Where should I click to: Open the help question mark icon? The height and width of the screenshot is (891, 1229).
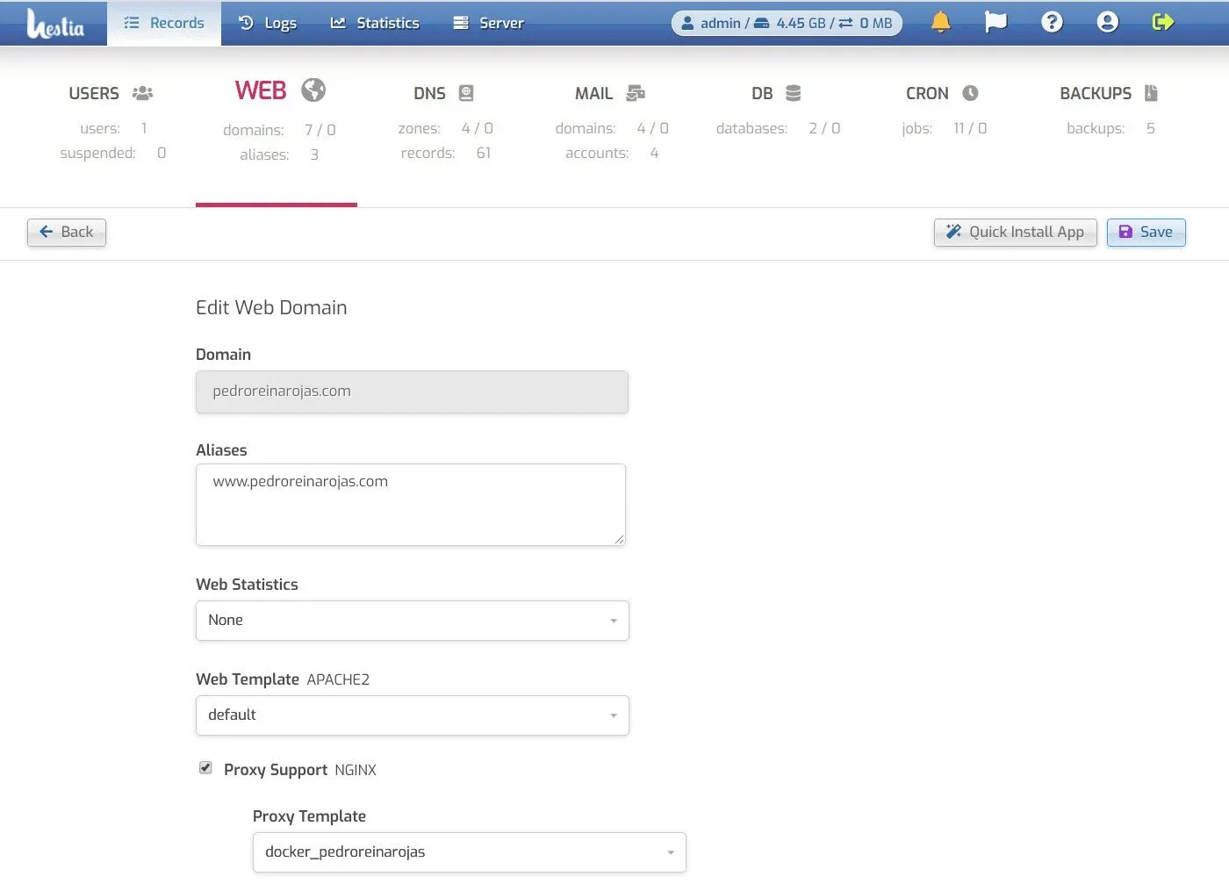click(x=1052, y=23)
